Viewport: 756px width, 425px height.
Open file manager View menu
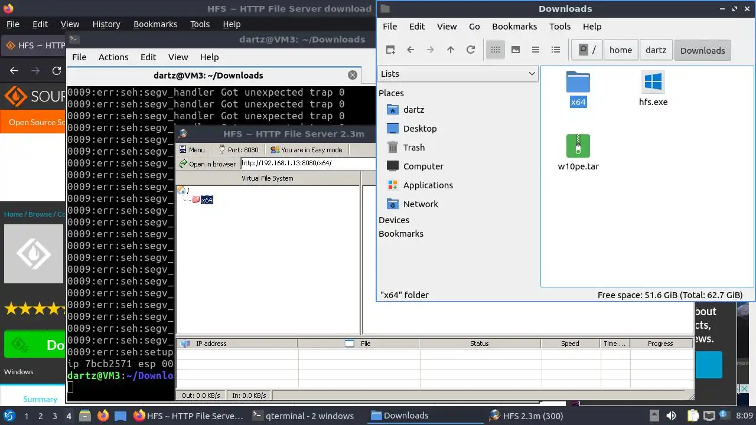(x=447, y=27)
